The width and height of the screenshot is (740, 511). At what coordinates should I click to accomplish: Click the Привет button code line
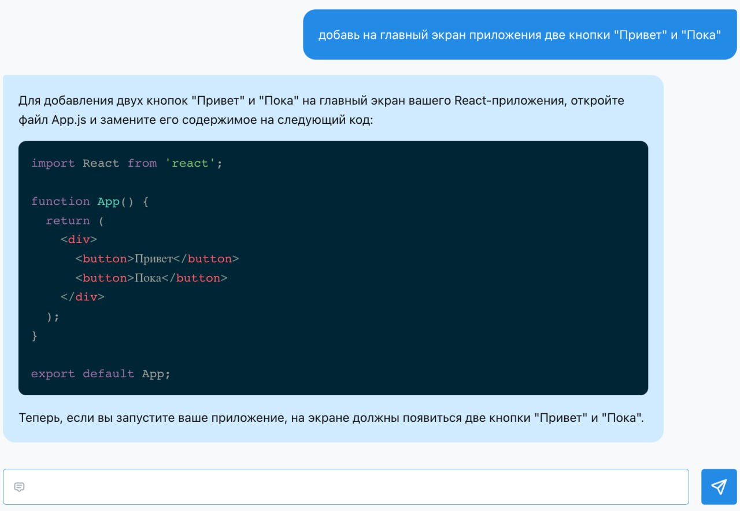tap(157, 259)
